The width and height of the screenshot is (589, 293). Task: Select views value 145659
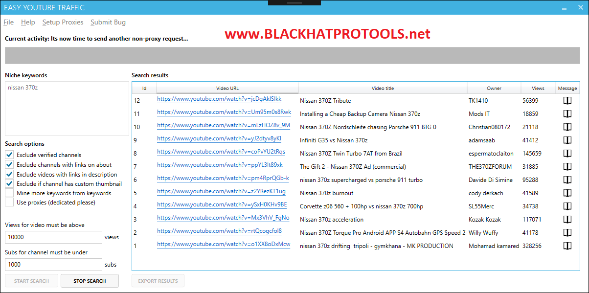pyautogui.click(x=532, y=154)
